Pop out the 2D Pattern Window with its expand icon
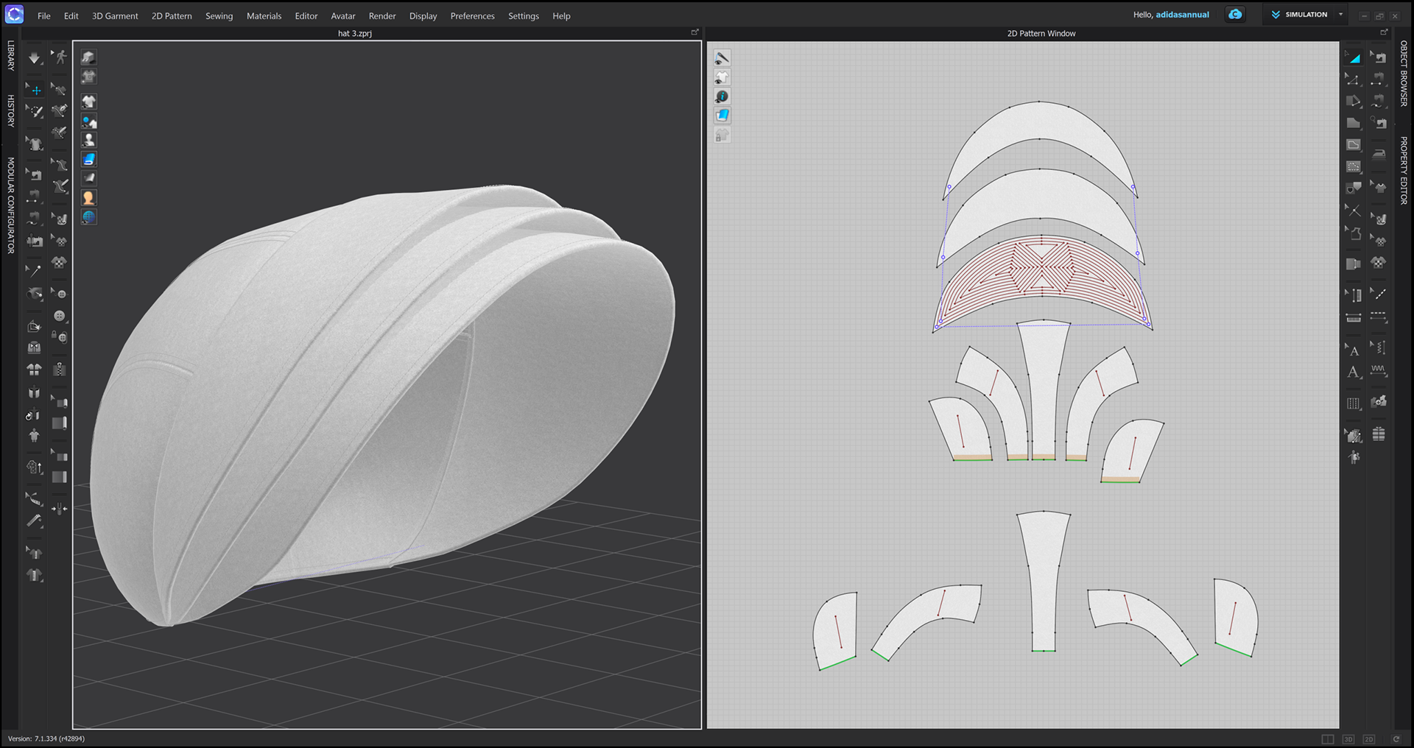The height and width of the screenshot is (748, 1414). pyautogui.click(x=1384, y=32)
